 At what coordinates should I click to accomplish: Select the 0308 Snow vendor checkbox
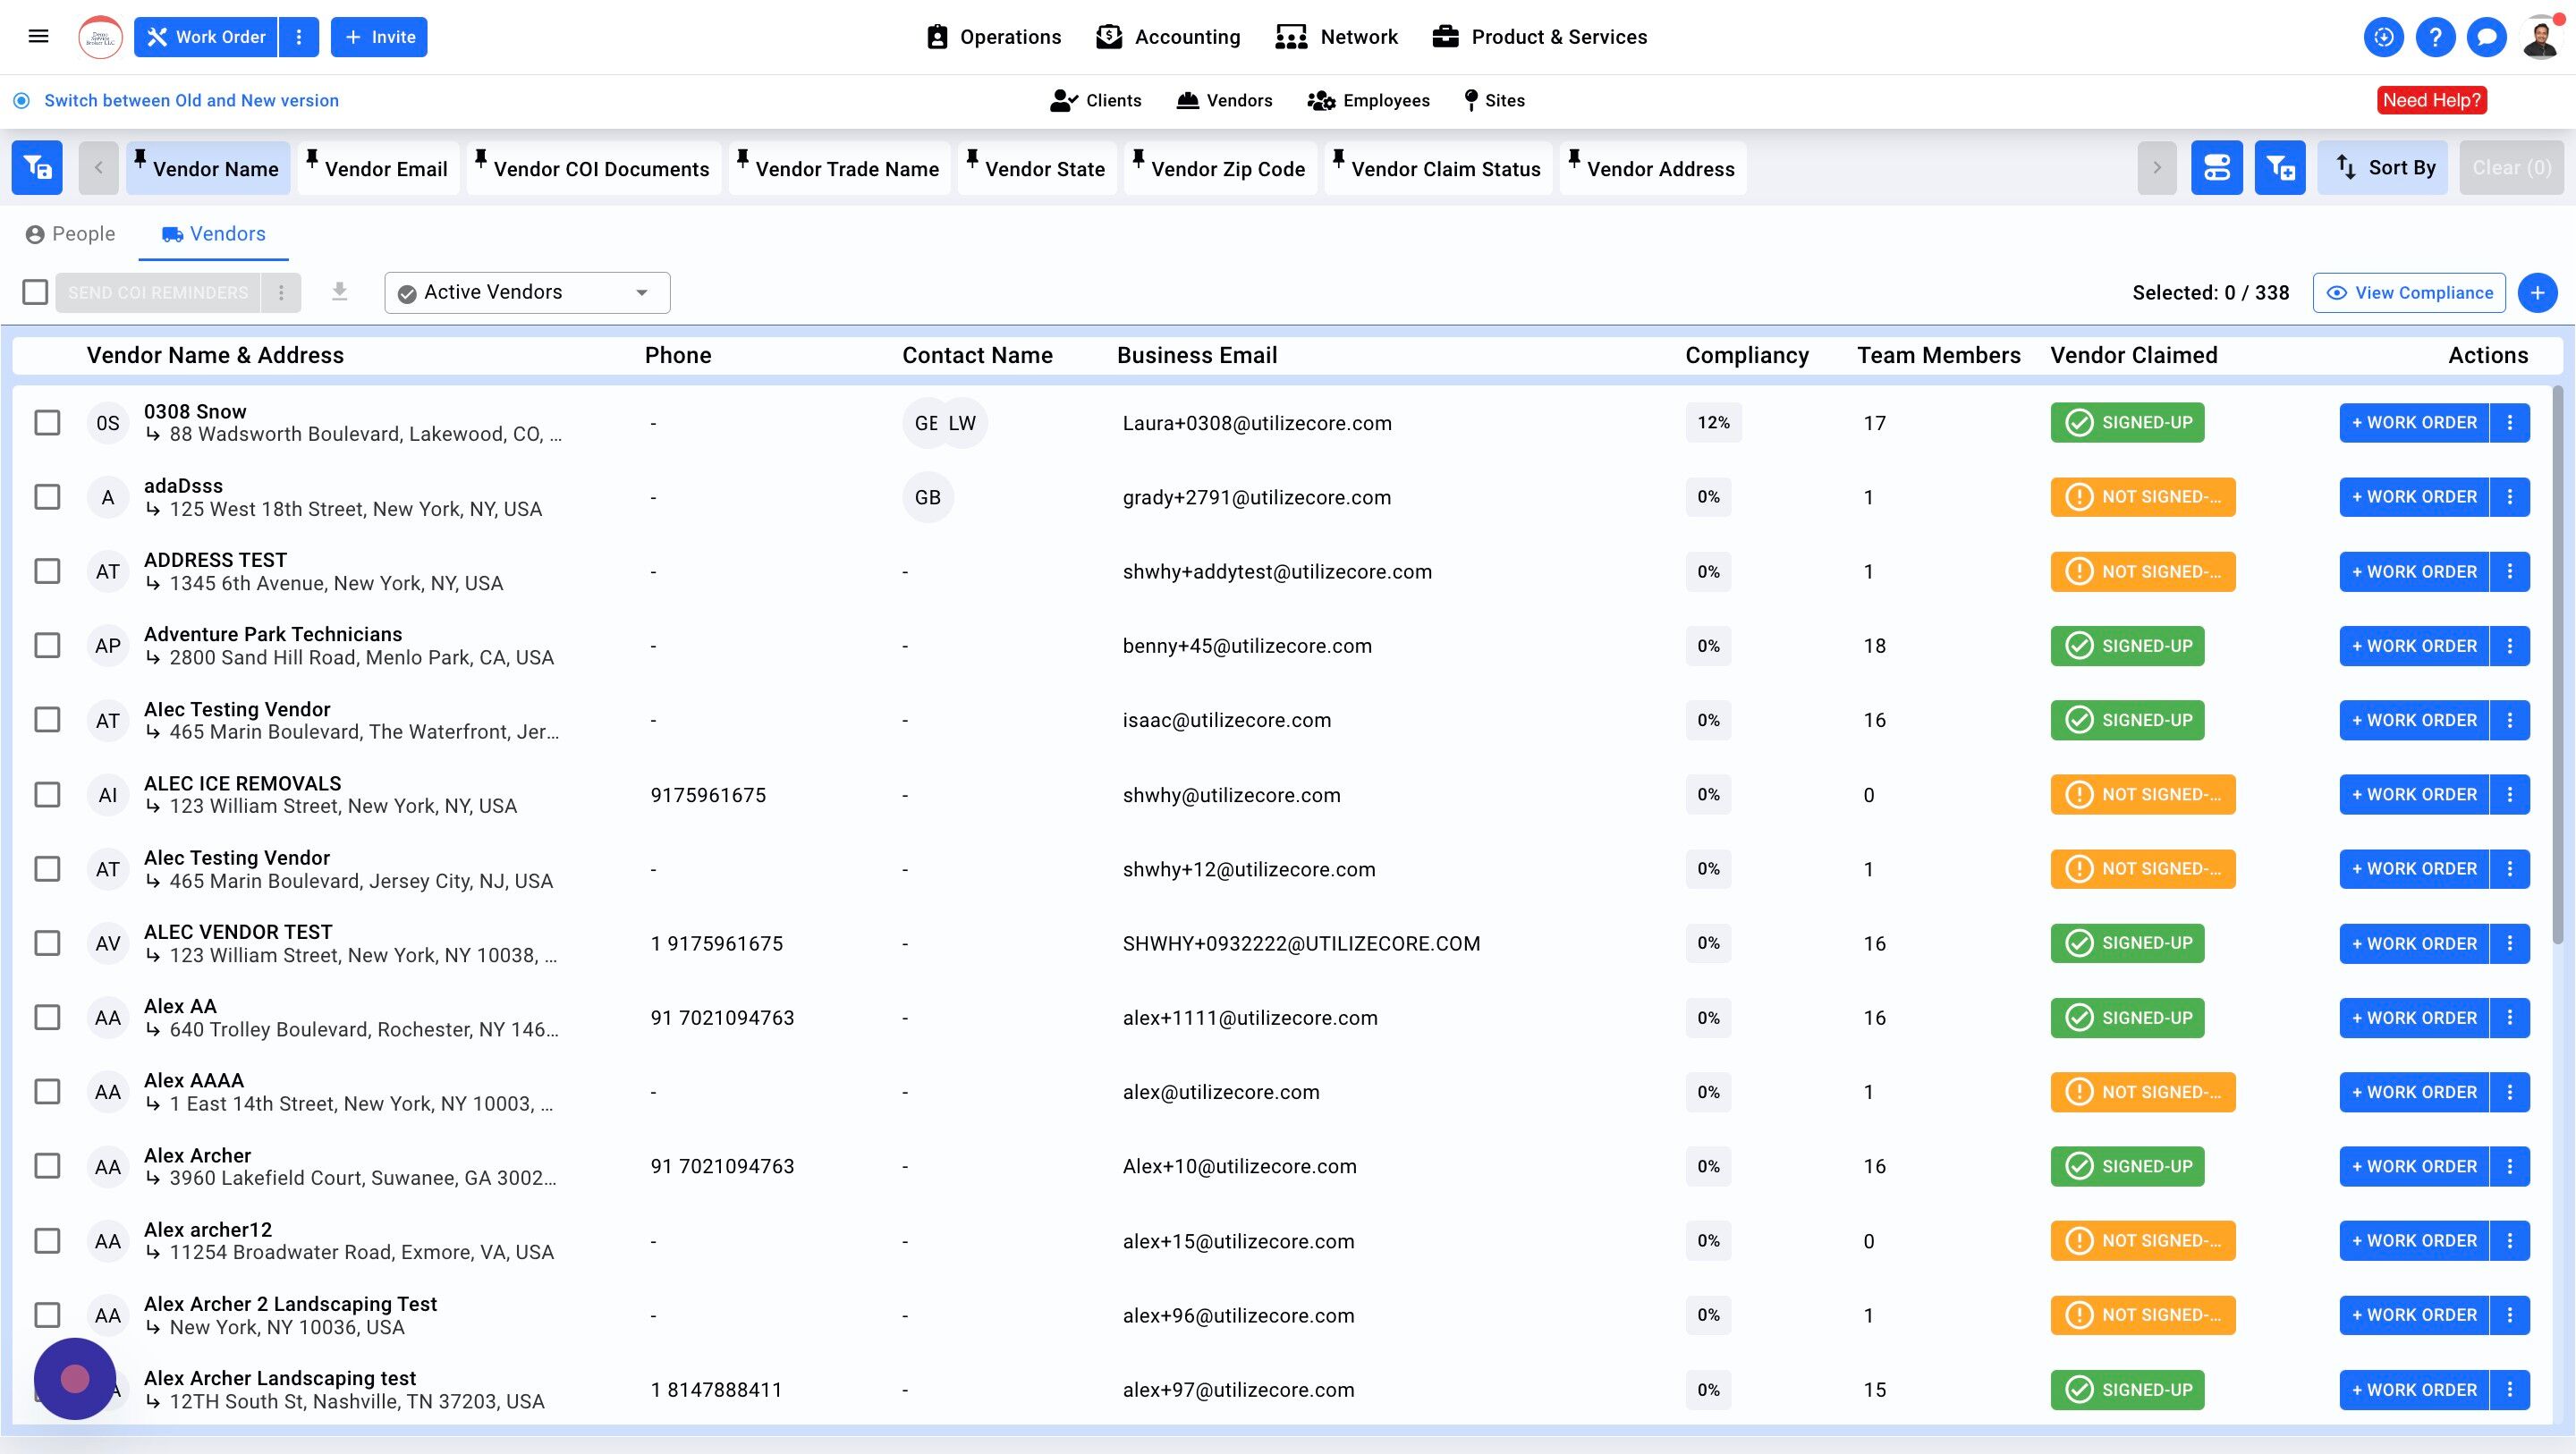click(47, 423)
